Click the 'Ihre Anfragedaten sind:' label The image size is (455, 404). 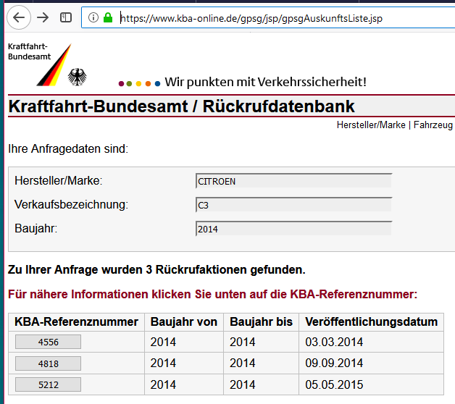point(68,148)
